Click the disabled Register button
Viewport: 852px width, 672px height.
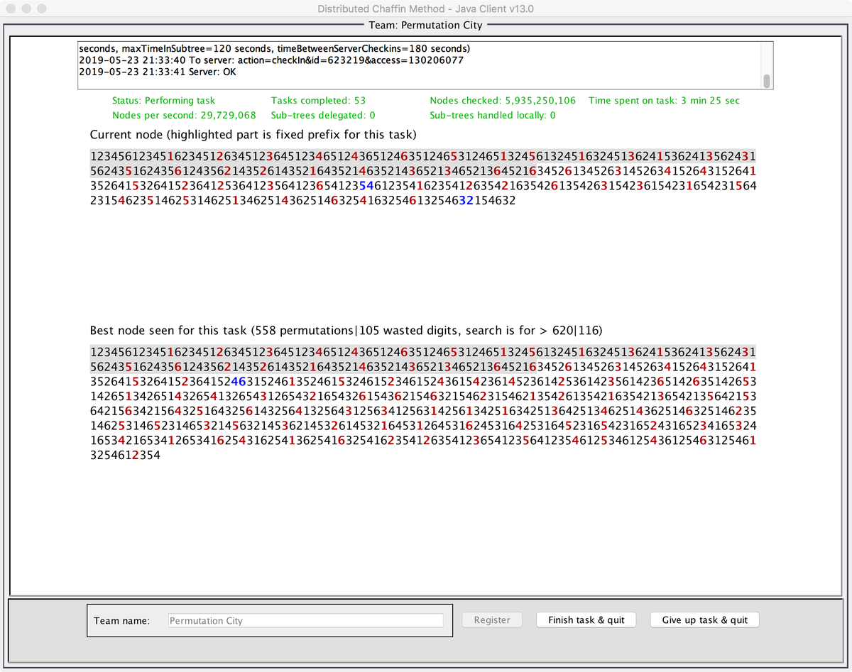[x=492, y=619]
